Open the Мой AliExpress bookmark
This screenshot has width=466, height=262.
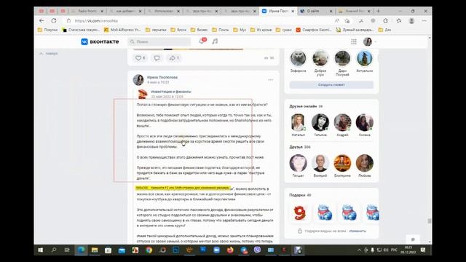(122, 30)
